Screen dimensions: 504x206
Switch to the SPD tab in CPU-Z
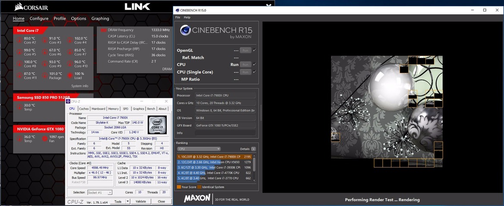[126, 109]
